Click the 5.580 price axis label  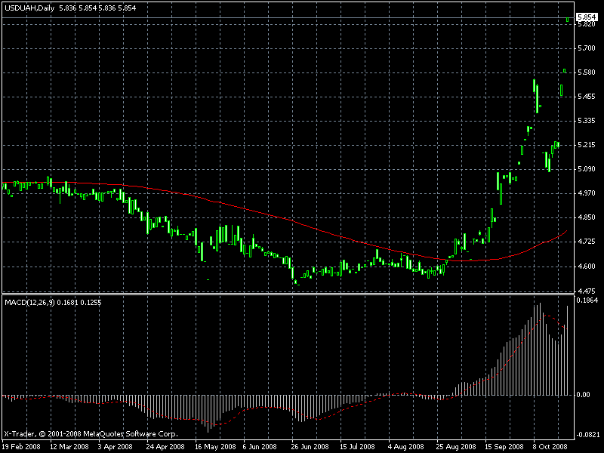tap(587, 72)
